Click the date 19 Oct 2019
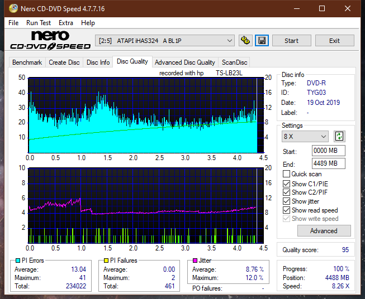 click(323, 103)
